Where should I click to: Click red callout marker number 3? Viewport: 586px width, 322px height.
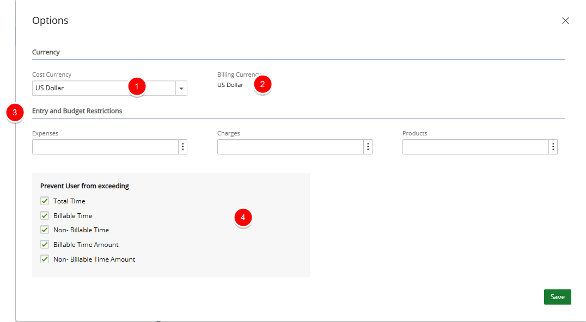coord(15,112)
